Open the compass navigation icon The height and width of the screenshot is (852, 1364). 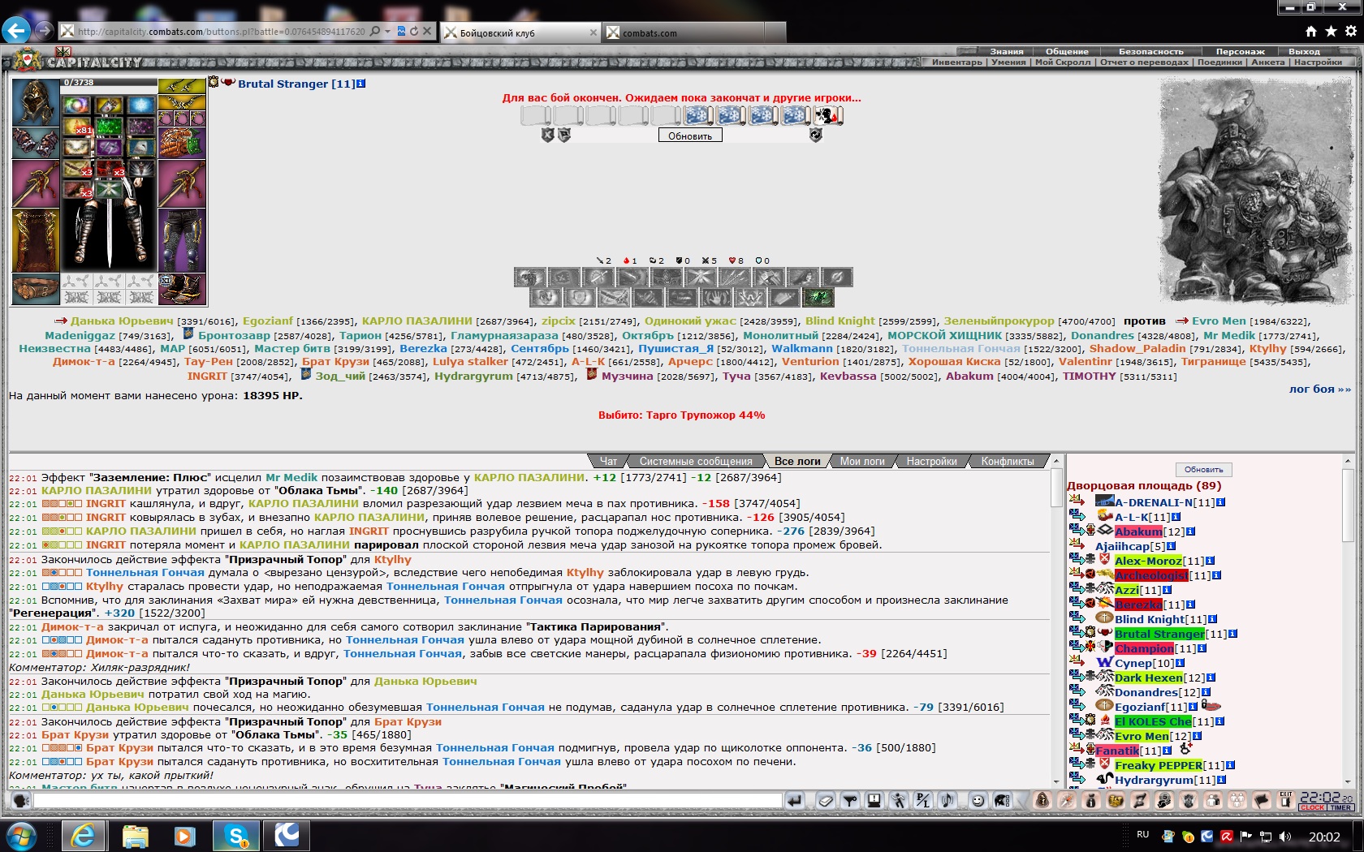[1066, 801]
